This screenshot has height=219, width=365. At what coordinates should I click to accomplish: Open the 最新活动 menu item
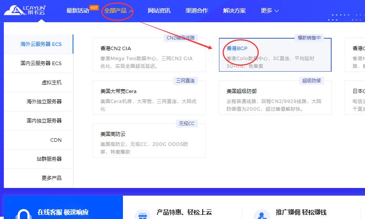(x=78, y=11)
